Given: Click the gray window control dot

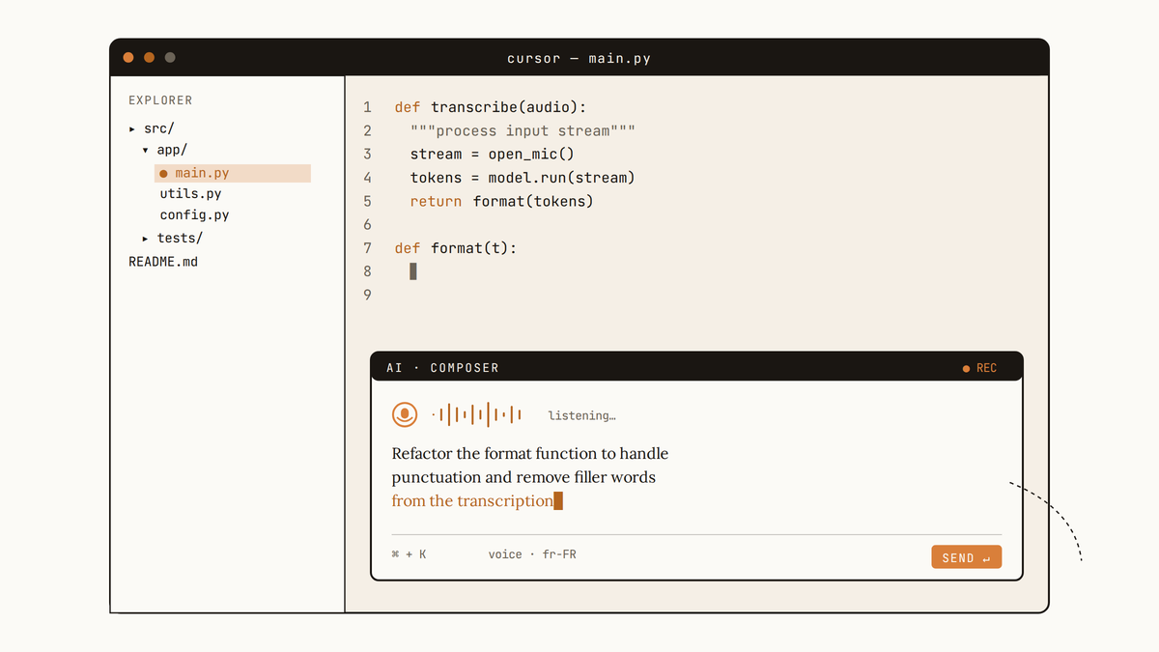Looking at the screenshot, I should click(170, 58).
